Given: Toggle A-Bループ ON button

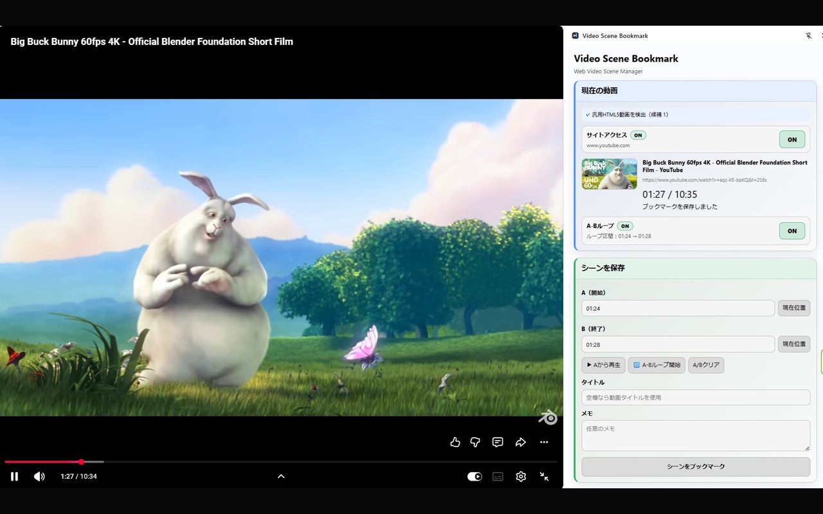Looking at the screenshot, I should coord(792,231).
